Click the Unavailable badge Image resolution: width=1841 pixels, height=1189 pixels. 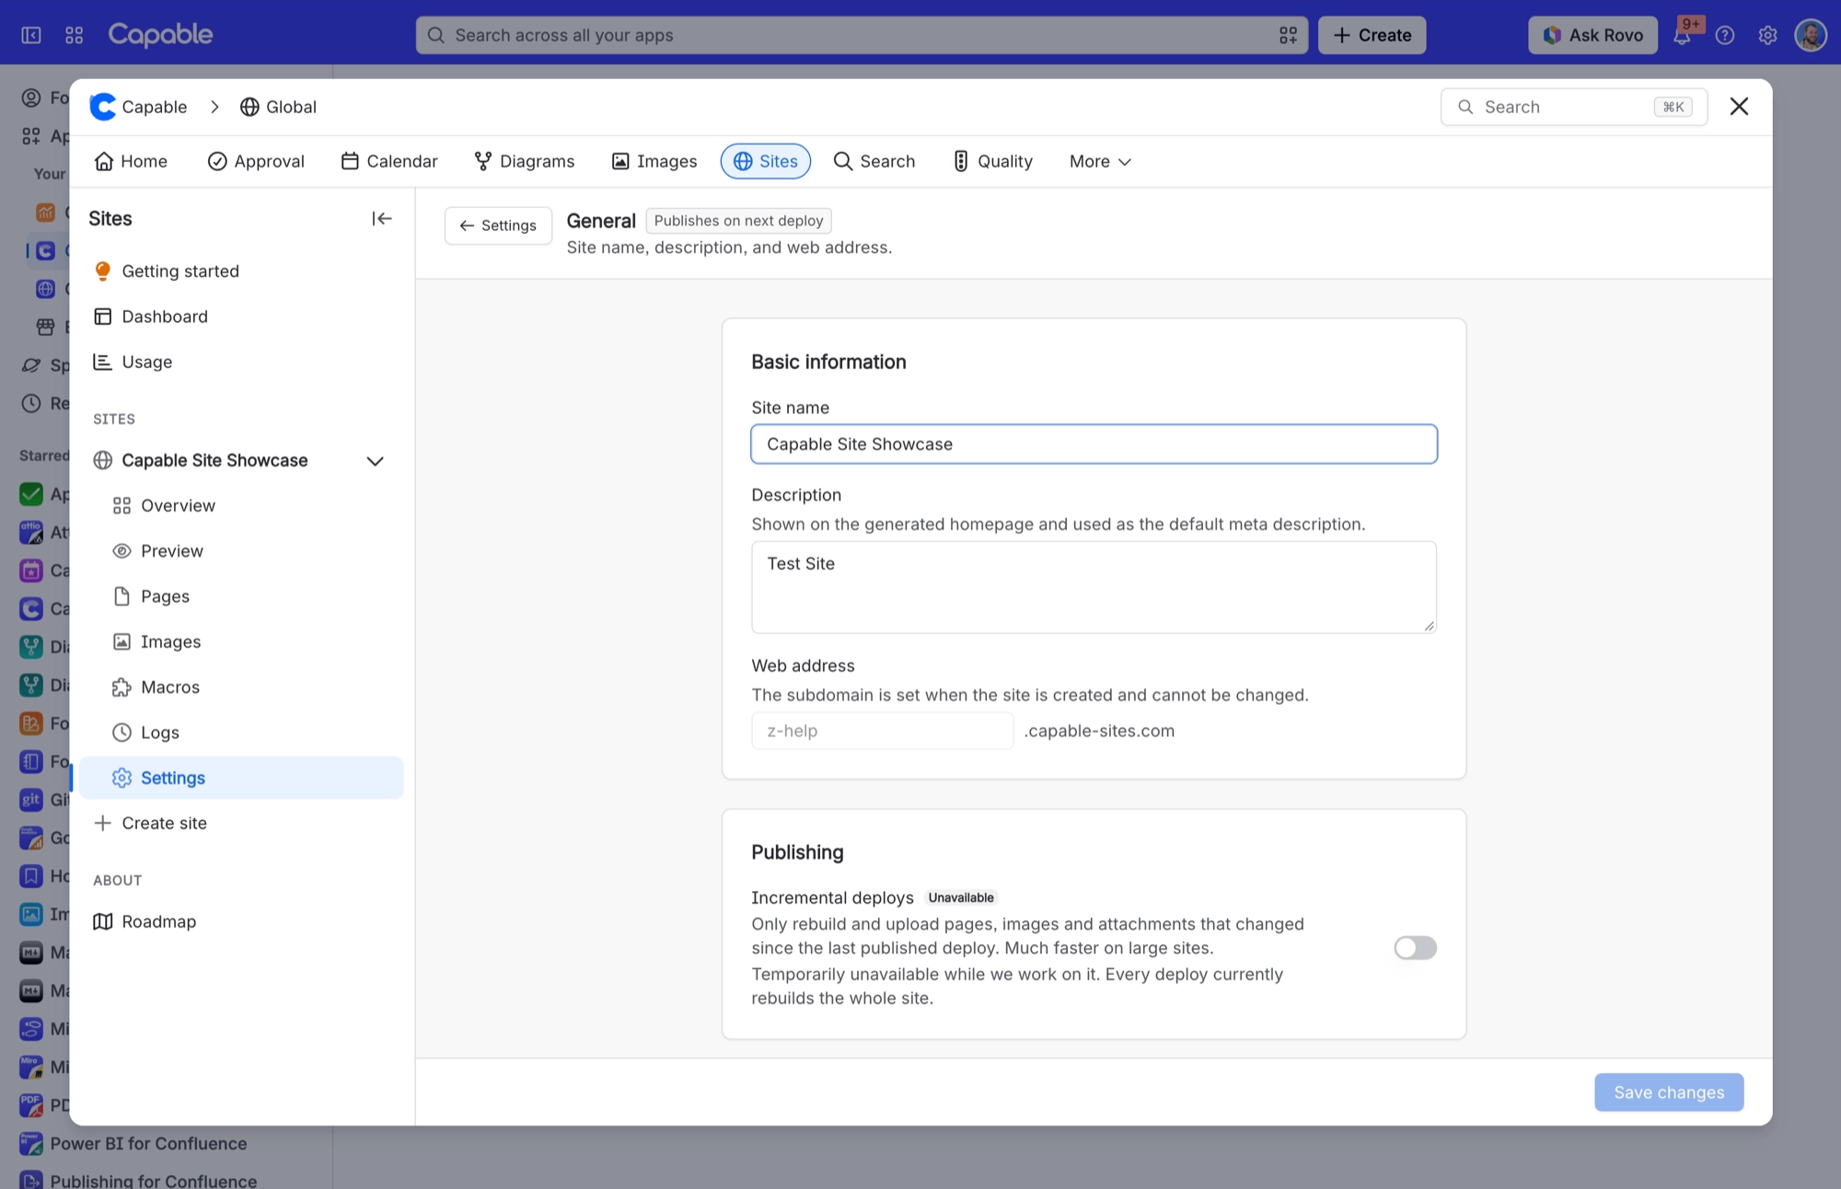(x=961, y=898)
